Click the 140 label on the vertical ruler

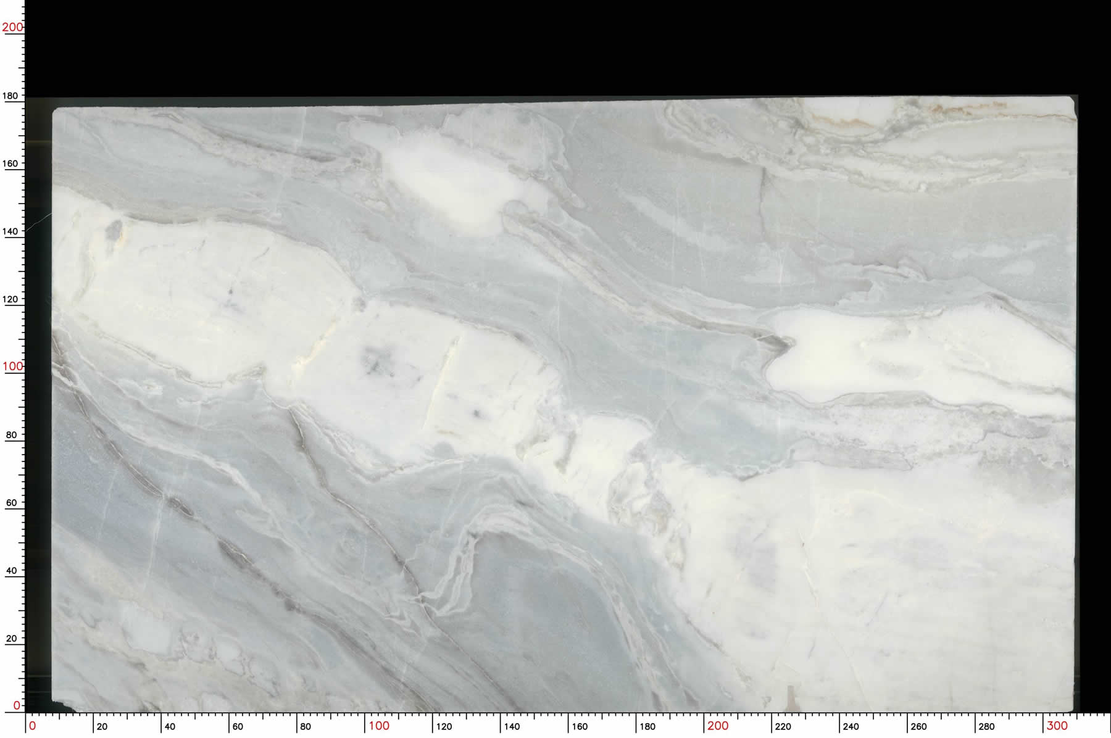pyautogui.click(x=10, y=231)
